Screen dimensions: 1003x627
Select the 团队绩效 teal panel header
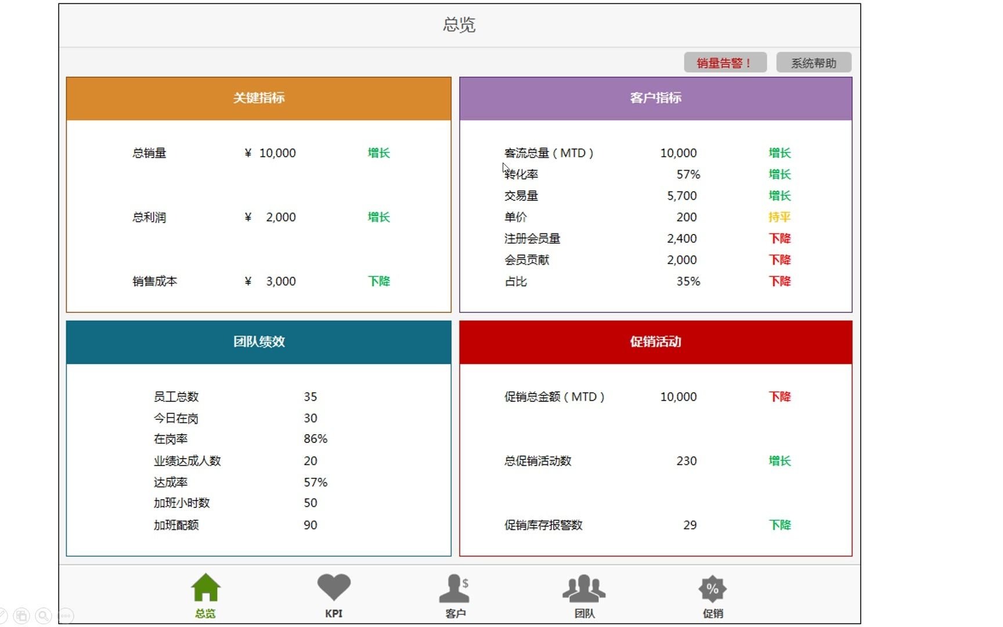tap(259, 343)
